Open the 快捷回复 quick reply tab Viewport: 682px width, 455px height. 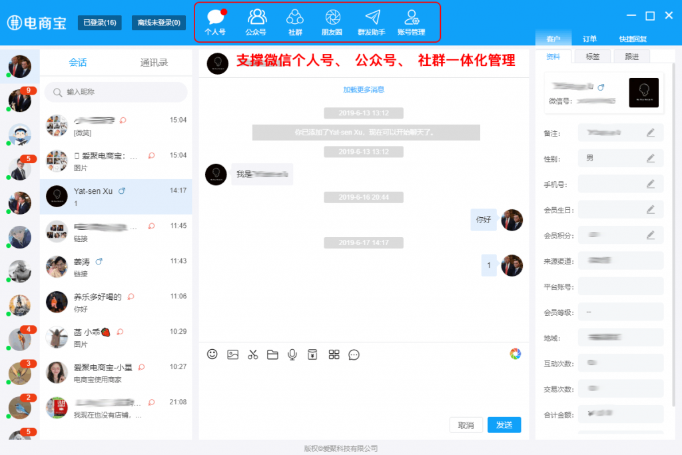click(633, 39)
